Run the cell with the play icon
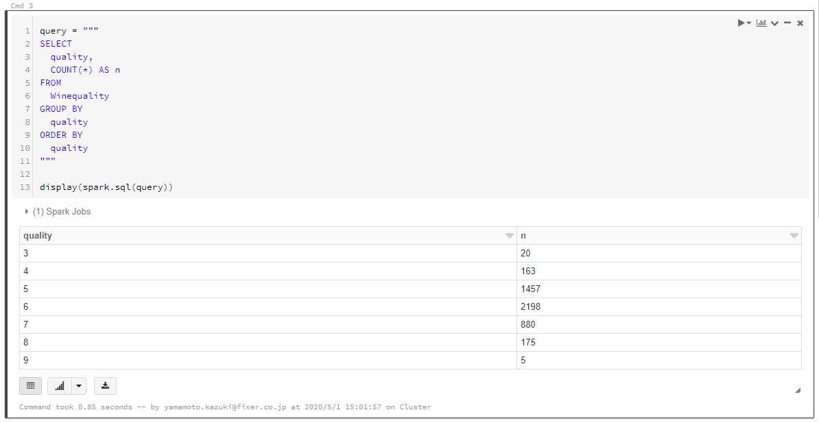This screenshot has width=819, height=423. pyautogui.click(x=741, y=23)
